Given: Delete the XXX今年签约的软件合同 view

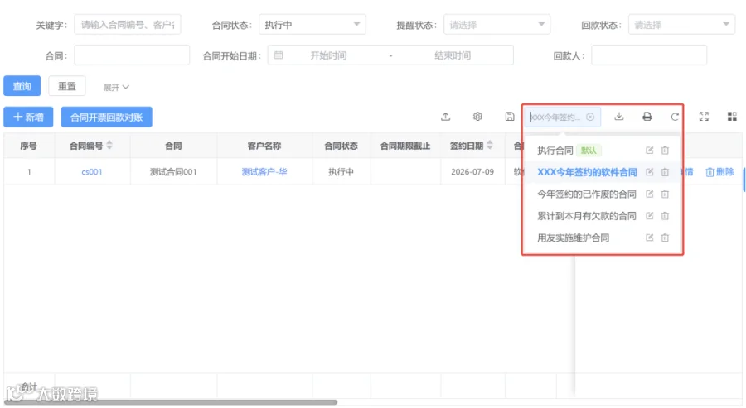Looking at the screenshot, I should 665,172.
